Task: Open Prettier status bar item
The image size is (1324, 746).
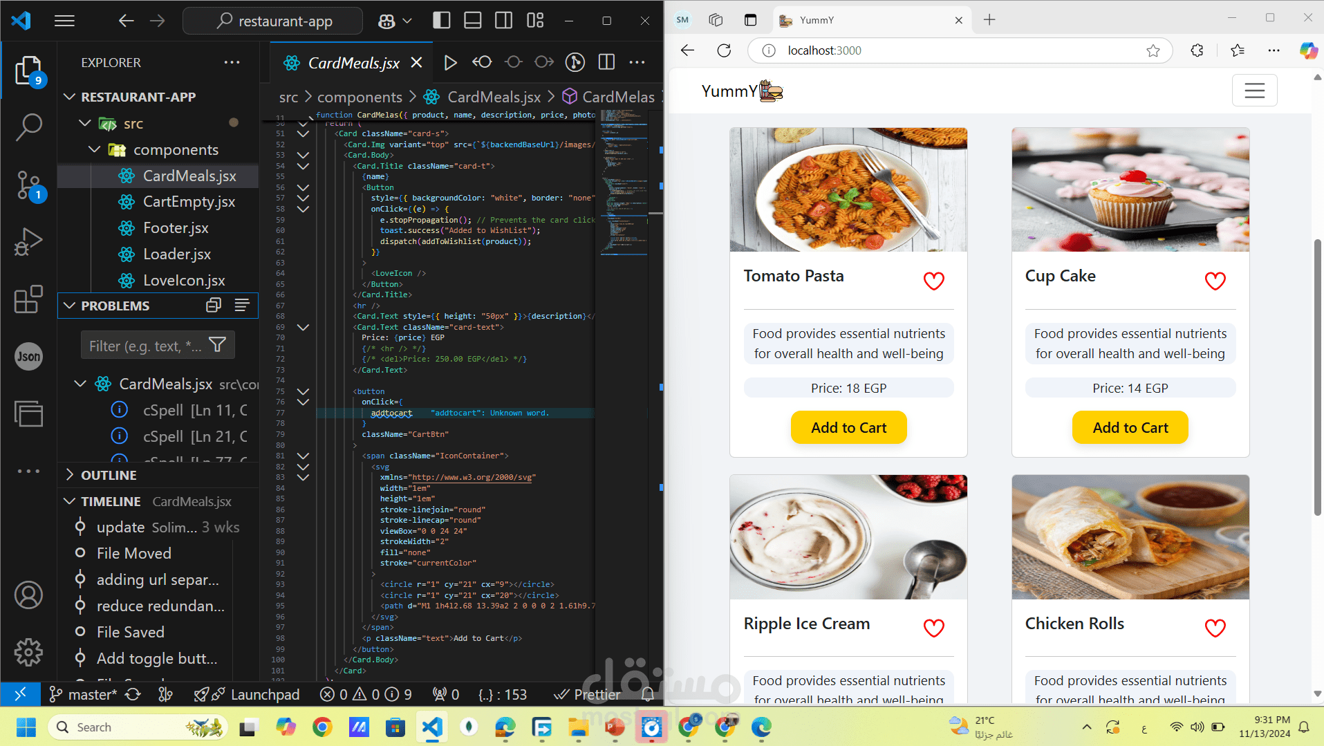Action: pyautogui.click(x=588, y=694)
